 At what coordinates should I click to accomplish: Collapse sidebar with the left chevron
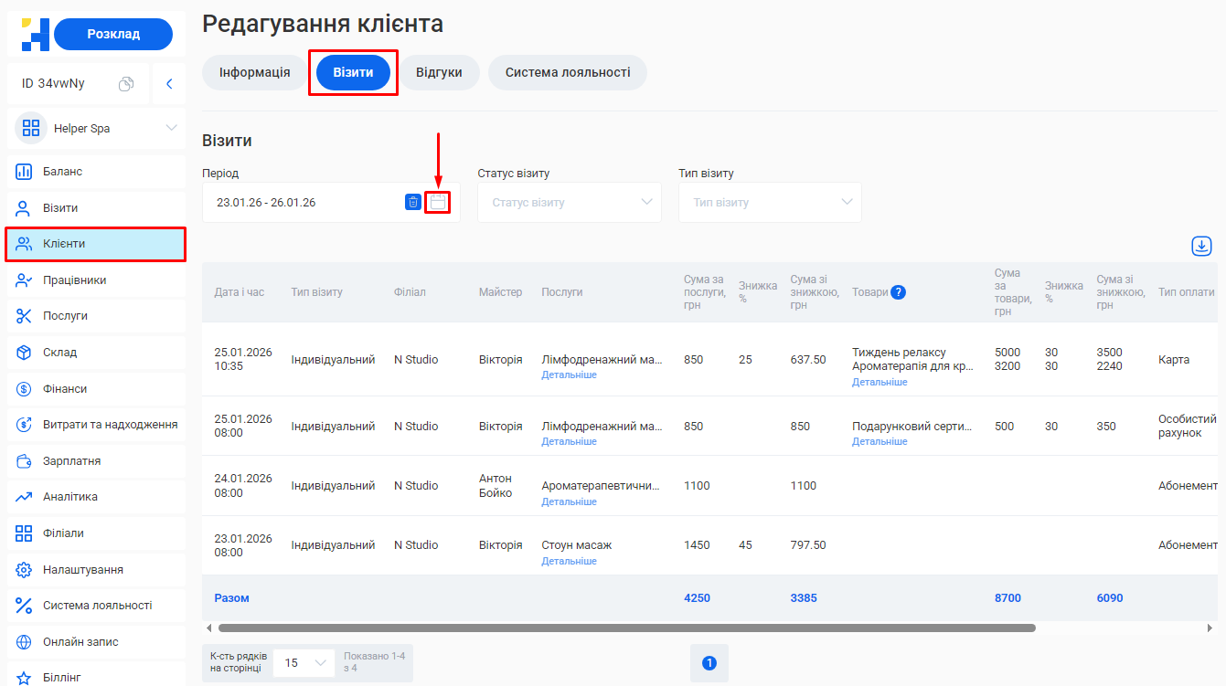[169, 84]
